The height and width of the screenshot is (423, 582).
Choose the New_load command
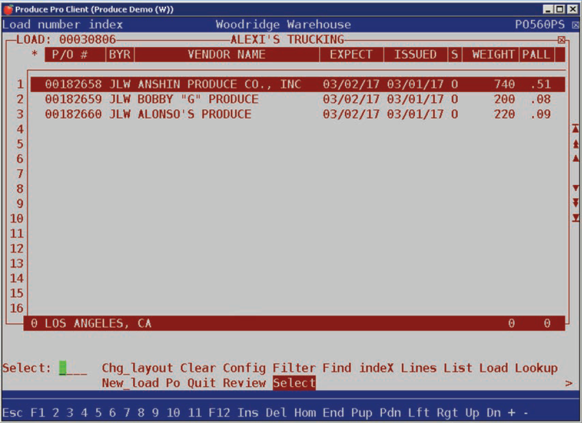[x=130, y=383]
